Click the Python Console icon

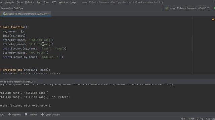point(43,114)
